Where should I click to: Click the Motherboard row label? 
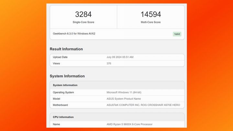60,105
